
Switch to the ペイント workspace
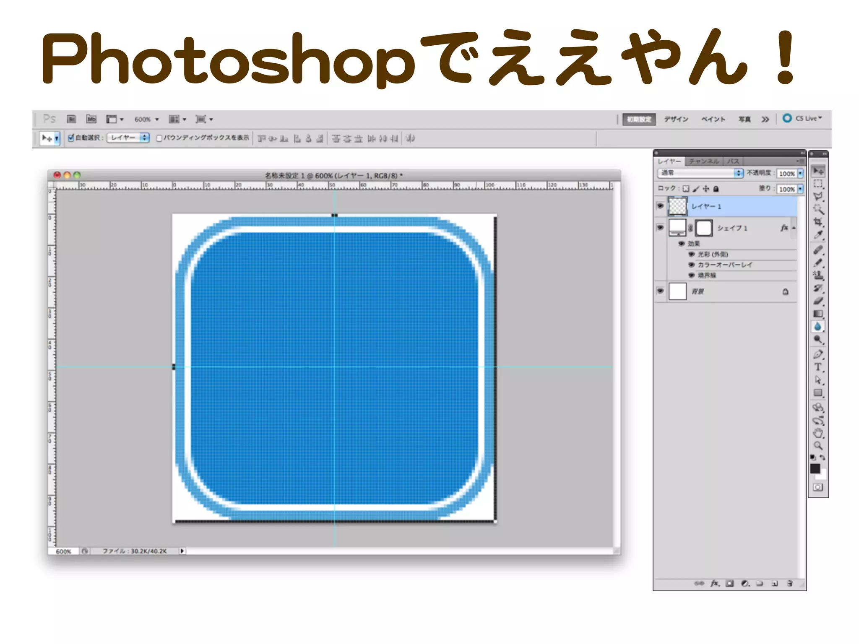[713, 119]
